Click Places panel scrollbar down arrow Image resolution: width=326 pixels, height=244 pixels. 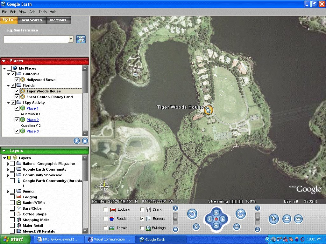click(x=85, y=133)
